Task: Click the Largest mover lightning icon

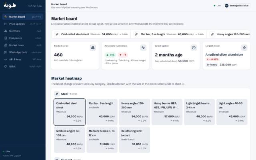Action: click(244, 48)
